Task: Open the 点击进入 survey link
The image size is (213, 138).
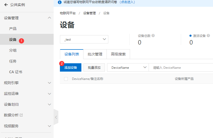Action: click(127, 2)
